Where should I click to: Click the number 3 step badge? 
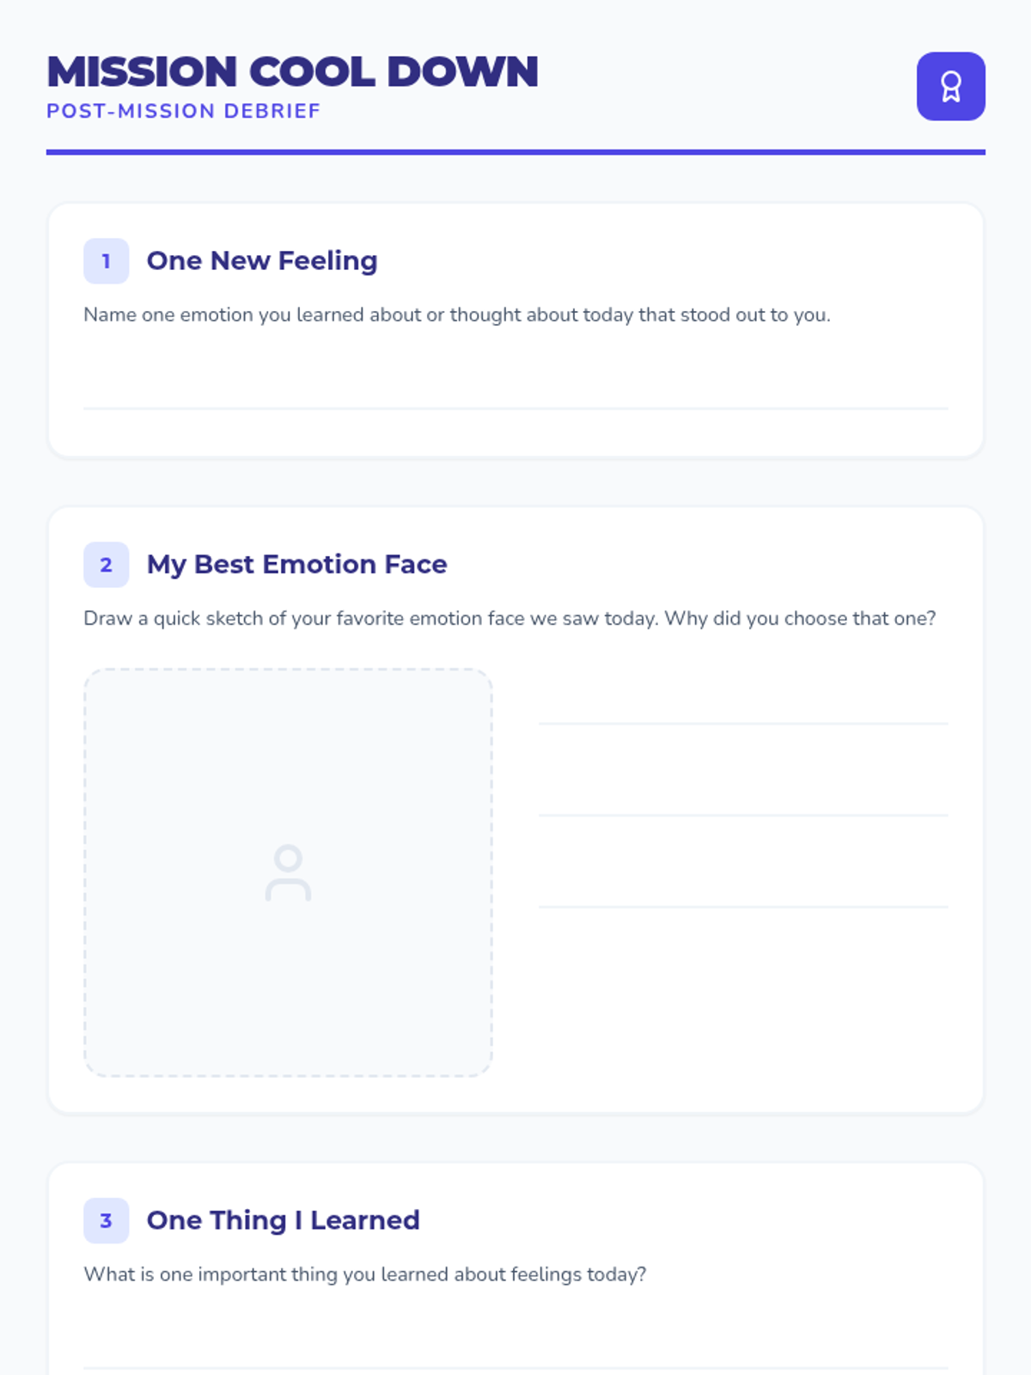106,1220
